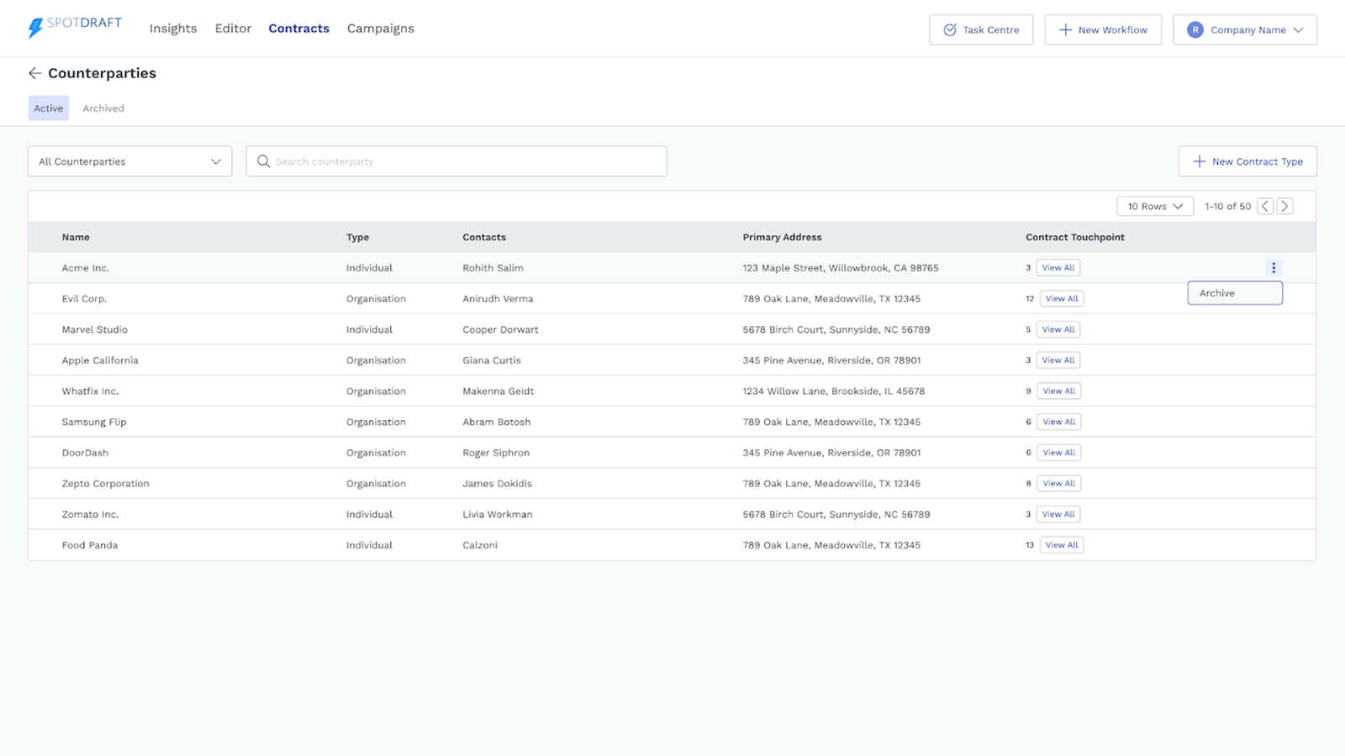Screen dimensions: 1345x756
Task: Focus the Search counterparty field
Action: tap(456, 161)
